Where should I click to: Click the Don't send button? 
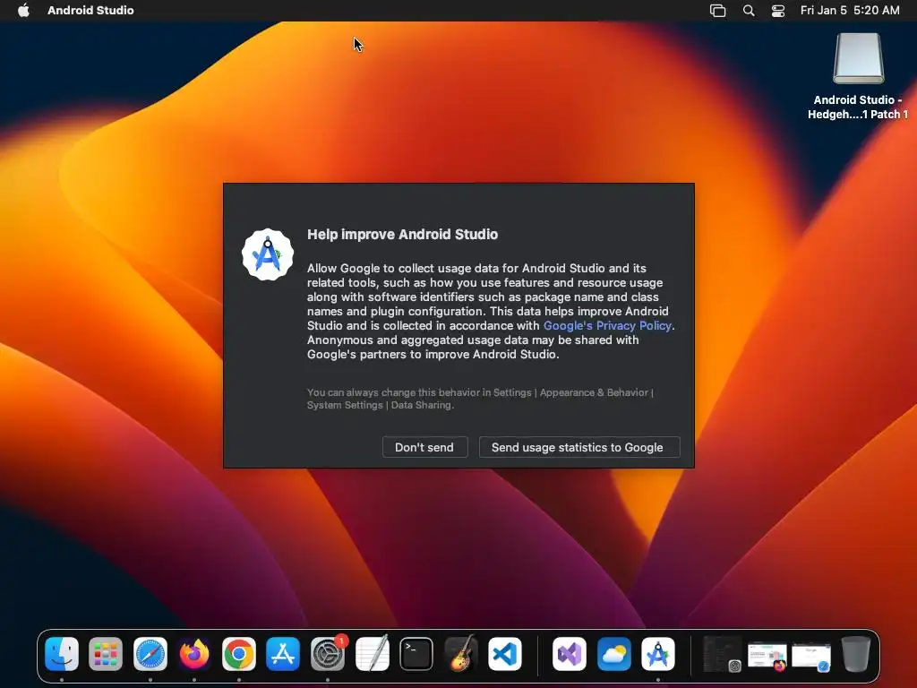click(424, 447)
